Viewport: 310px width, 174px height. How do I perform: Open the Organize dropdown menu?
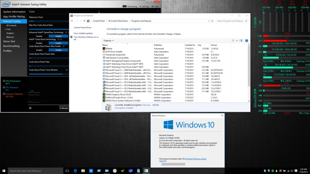tap(109, 41)
